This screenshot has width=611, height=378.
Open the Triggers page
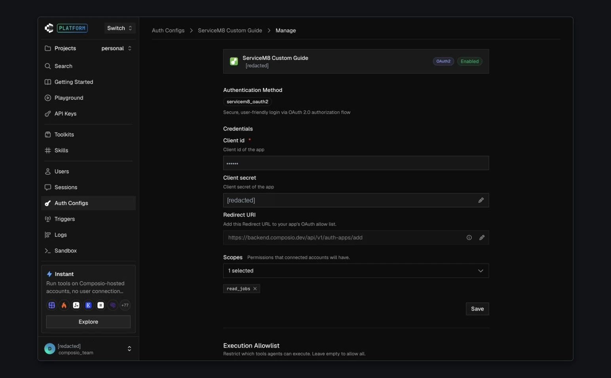tap(88, 219)
